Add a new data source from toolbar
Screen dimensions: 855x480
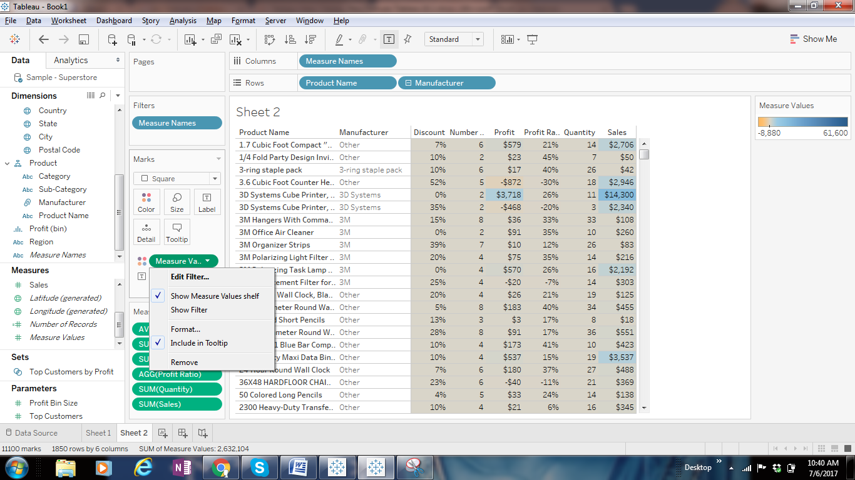point(112,39)
